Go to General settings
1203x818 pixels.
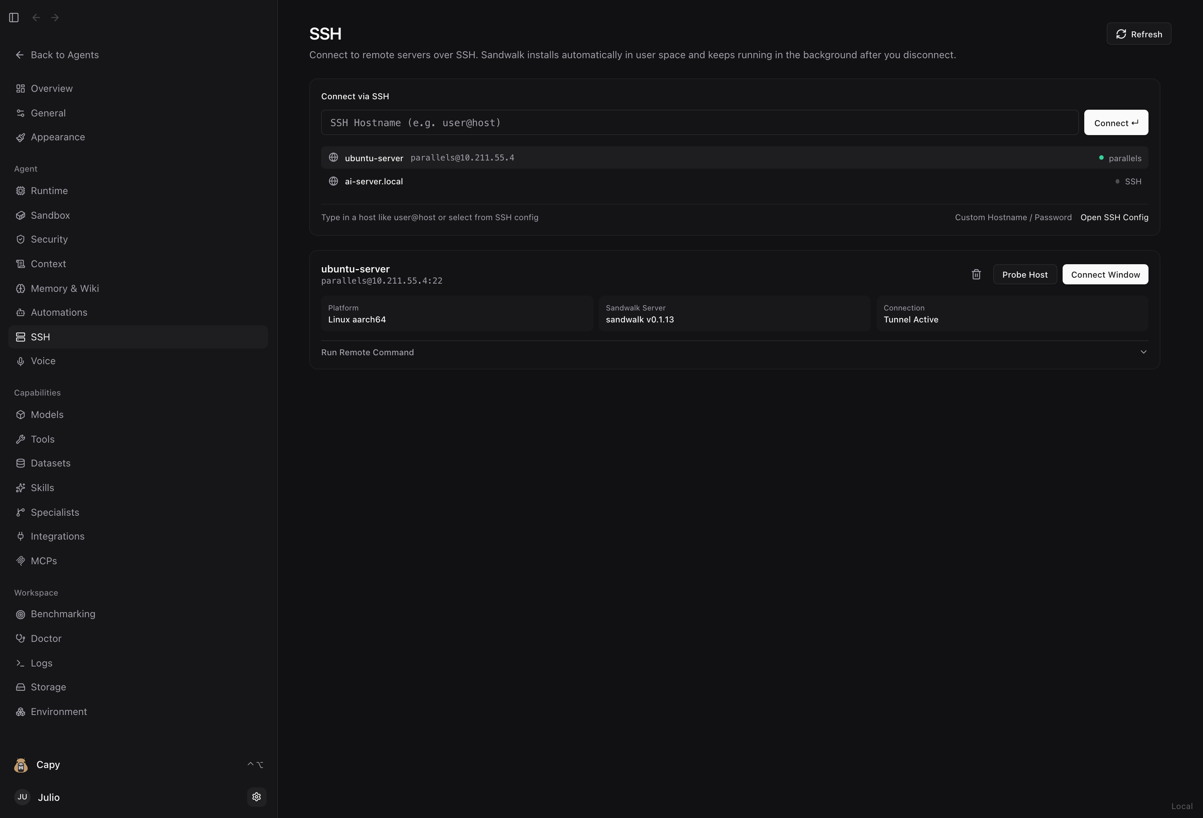[x=138, y=113]
